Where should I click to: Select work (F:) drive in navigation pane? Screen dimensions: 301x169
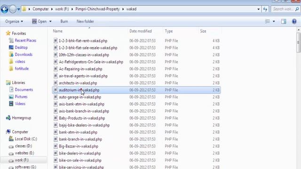point(22,160)
